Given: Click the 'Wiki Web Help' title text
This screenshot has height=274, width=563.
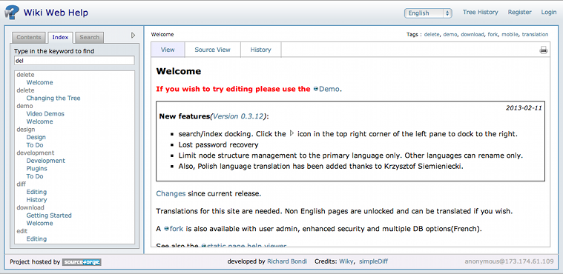Looking at the screenshot, I should tap(56, 13).
